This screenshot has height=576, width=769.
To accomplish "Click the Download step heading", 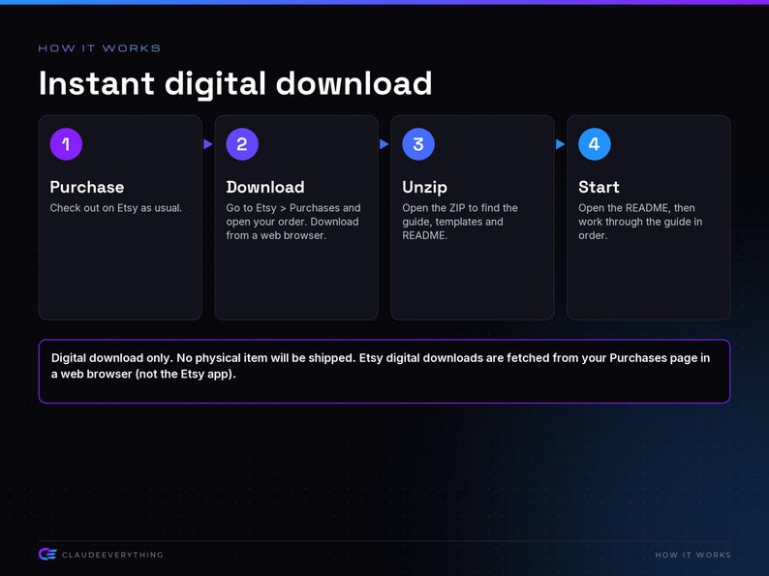I will coord(265,187).
